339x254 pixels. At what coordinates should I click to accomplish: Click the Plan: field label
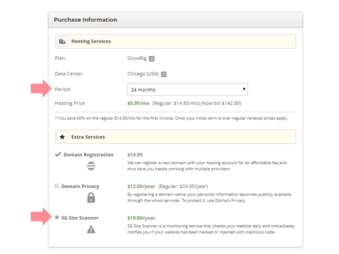(60, 58)
